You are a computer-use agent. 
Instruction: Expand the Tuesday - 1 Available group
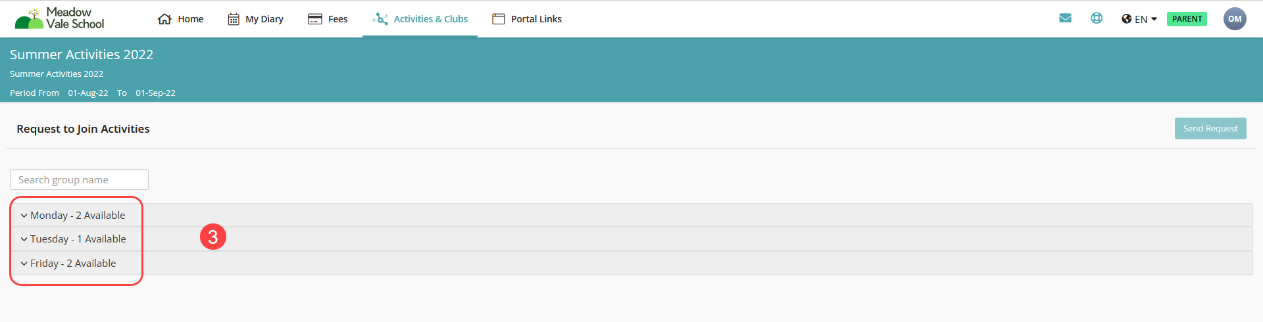point(631,239)
